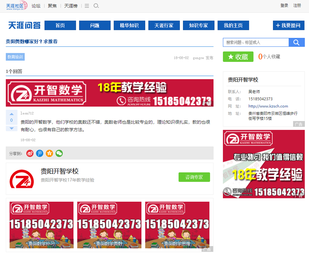Click 我要提问 button
This screenshot has width=309, height=256.
point(289,25)
